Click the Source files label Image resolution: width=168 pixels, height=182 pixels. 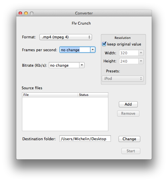coord(32,88)
